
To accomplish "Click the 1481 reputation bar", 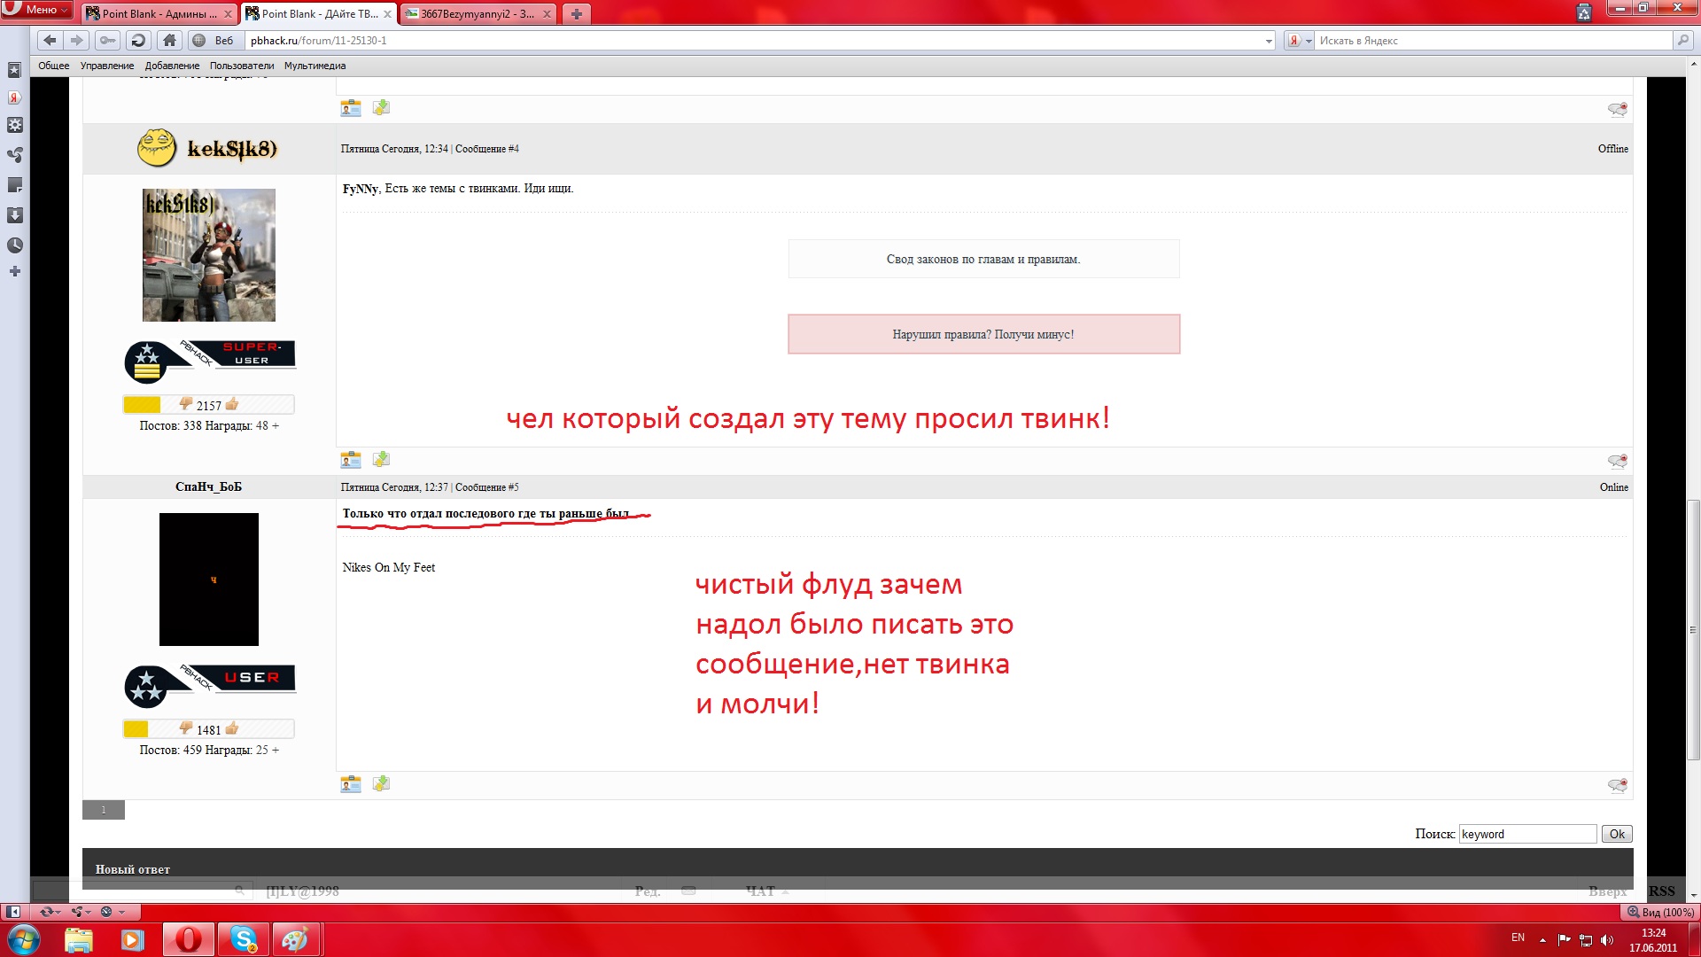I will (208, 729).
